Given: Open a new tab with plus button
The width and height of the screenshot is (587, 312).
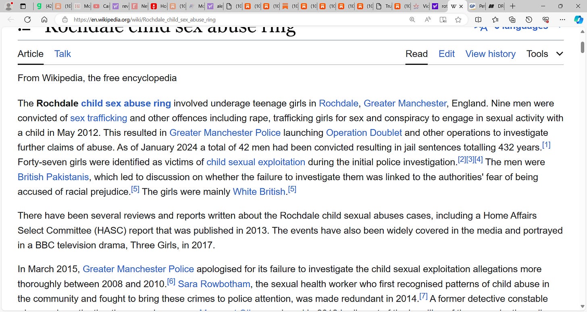Looking at the screenshot, I should 512,6.
